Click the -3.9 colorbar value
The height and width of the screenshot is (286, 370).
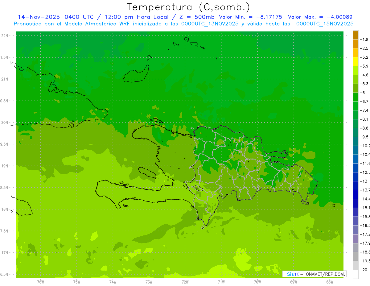(364, 66)
